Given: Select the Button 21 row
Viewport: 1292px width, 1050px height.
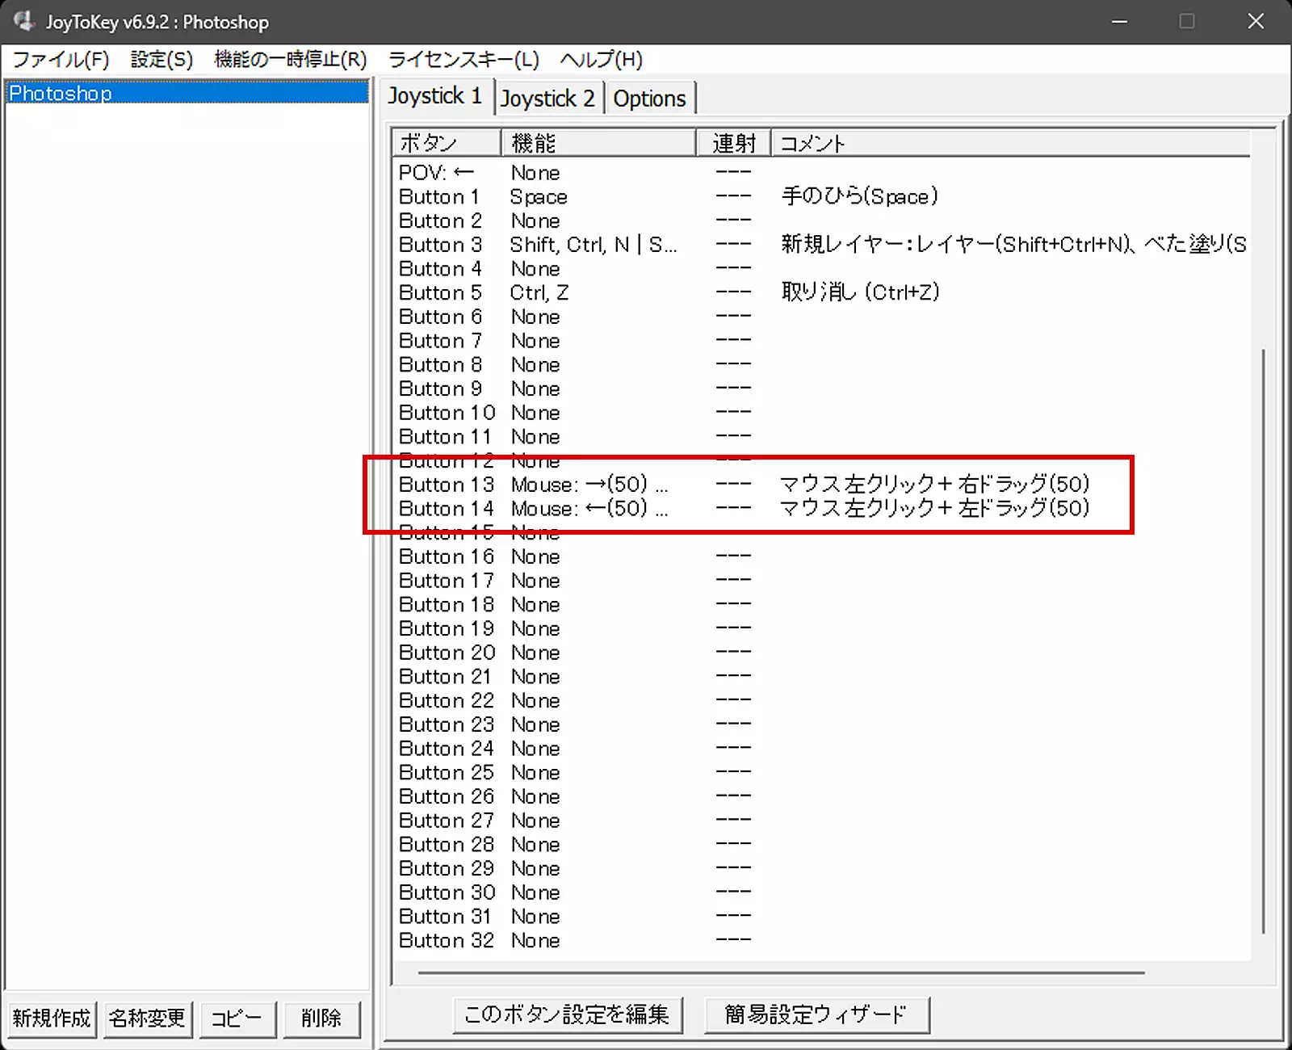Looking at the screenshot, I should [x=821, y=677].
